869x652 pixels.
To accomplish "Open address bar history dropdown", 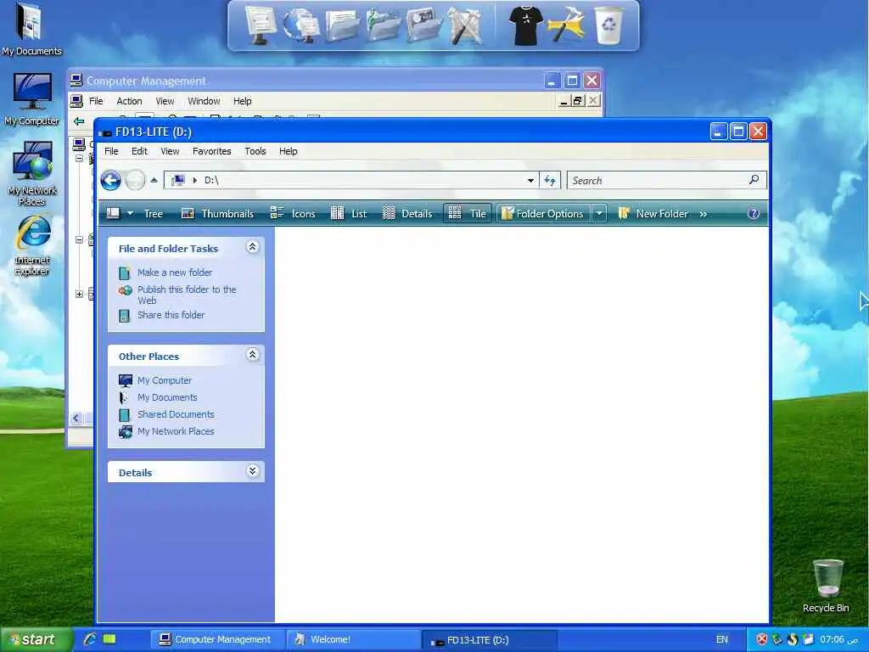I will click(531, 180).
